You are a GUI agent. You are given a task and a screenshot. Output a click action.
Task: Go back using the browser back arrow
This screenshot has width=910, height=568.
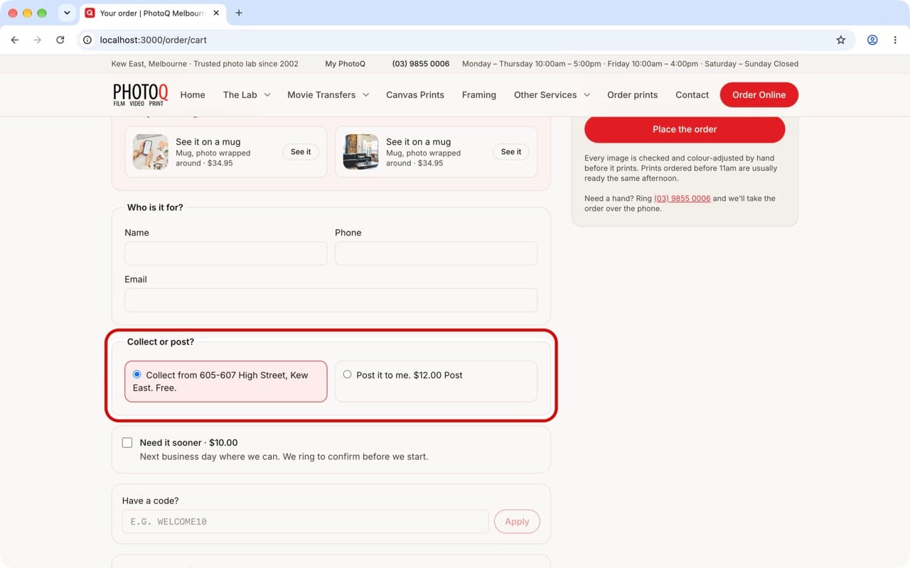click(15, 40)
